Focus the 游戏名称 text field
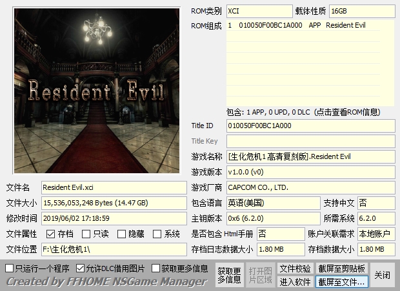 [310, 156]
